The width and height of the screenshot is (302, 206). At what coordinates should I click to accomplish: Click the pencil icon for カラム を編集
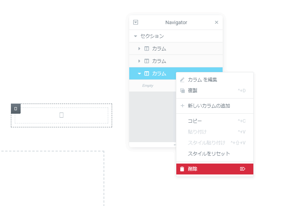click(182, 80)
